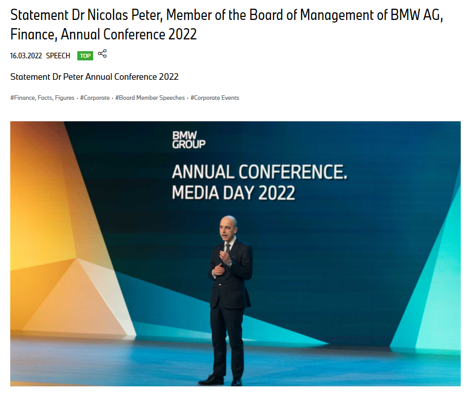Open the Annual Conference Media Day 2022 photo

235,254
